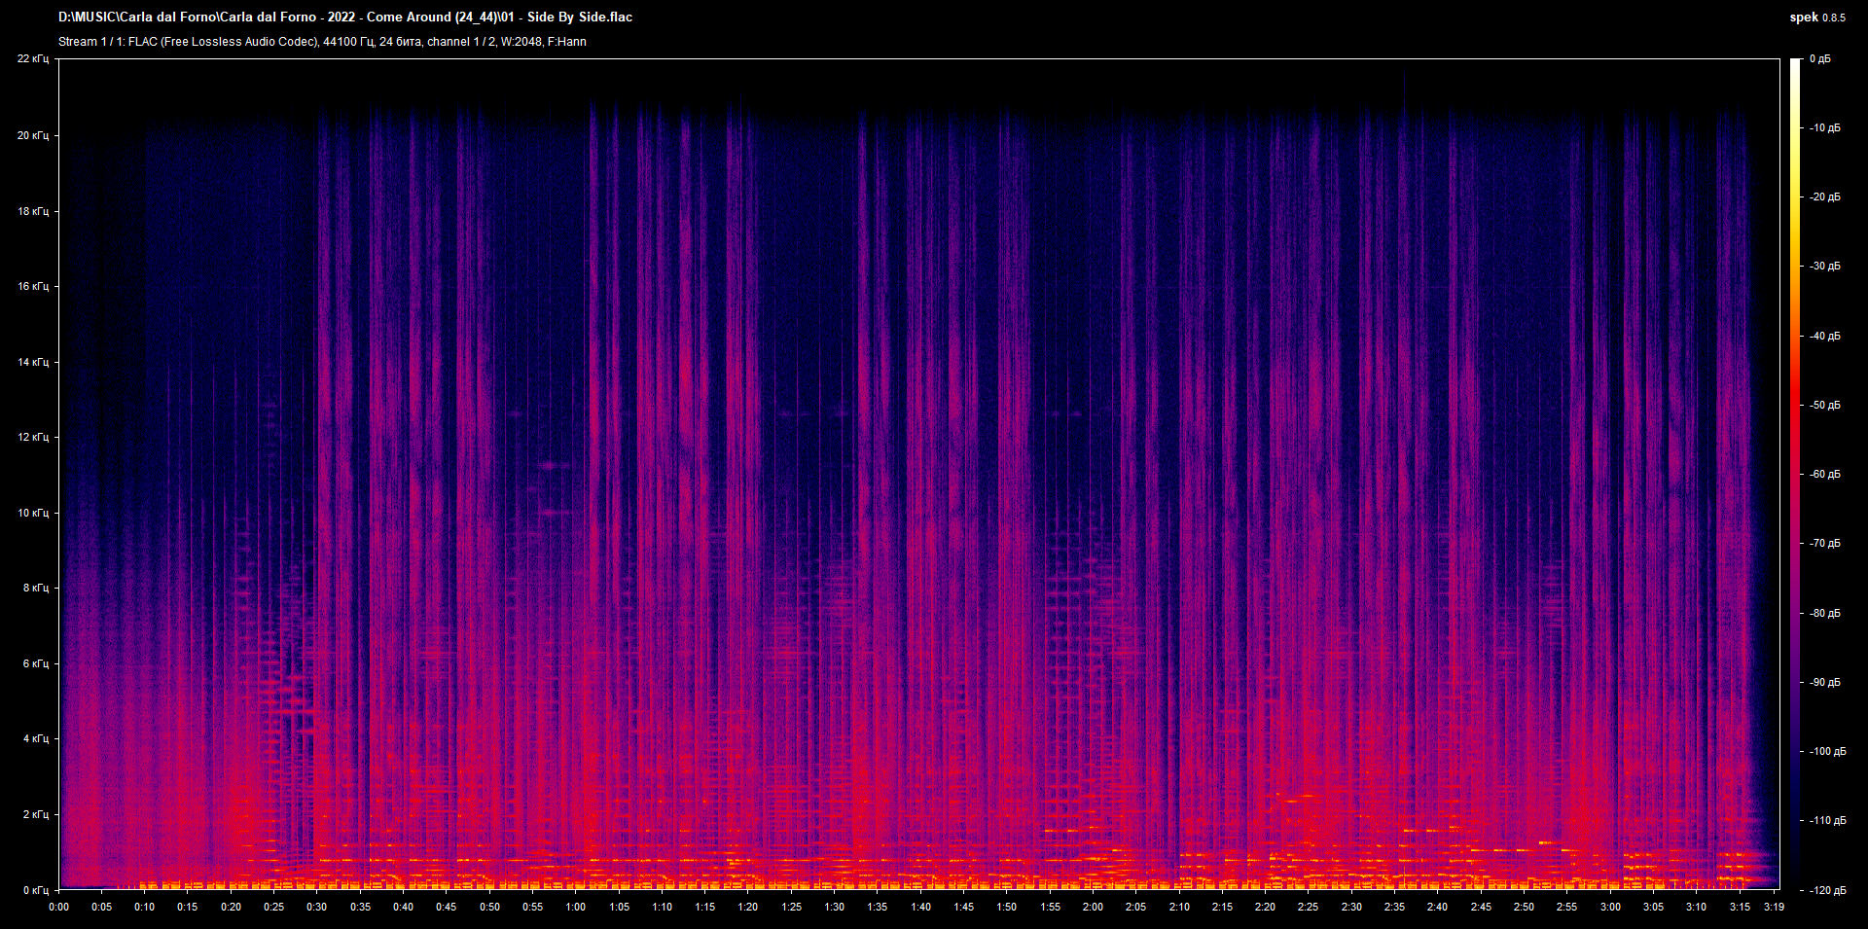Click the 'spek 0.8.5' version label

1816,18
